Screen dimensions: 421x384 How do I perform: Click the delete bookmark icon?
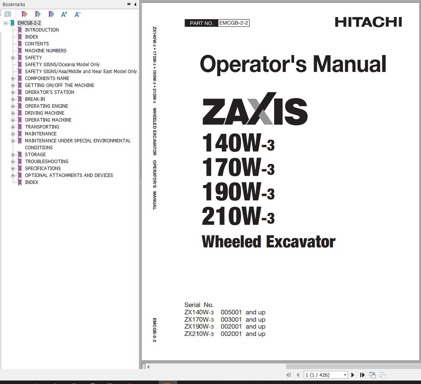(x=24, y=14)
